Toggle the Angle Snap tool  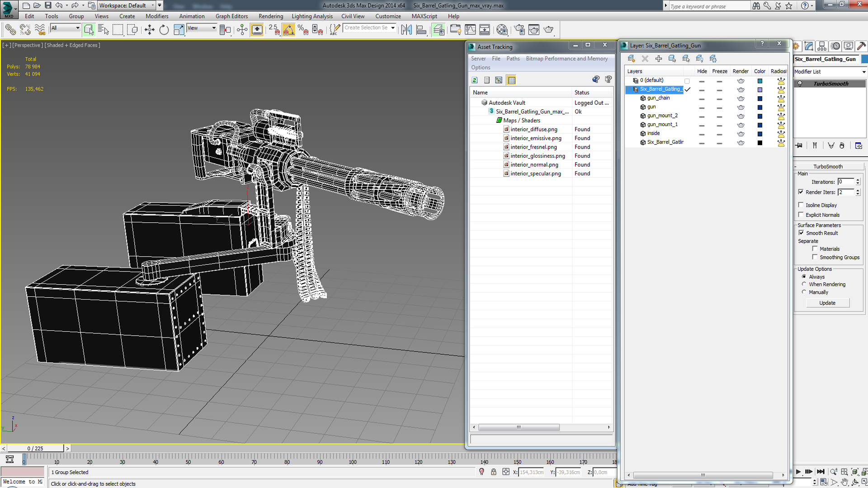pyautogui.click(x=288, y=30)
